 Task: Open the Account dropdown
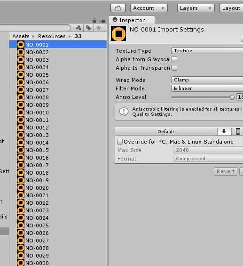pyautogui.click(x=149, y=8)
